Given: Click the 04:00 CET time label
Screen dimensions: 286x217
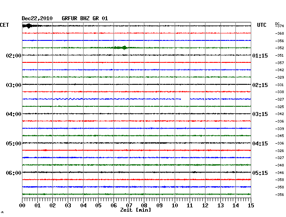Looking at the screenshot, I should tap(14, 114).
